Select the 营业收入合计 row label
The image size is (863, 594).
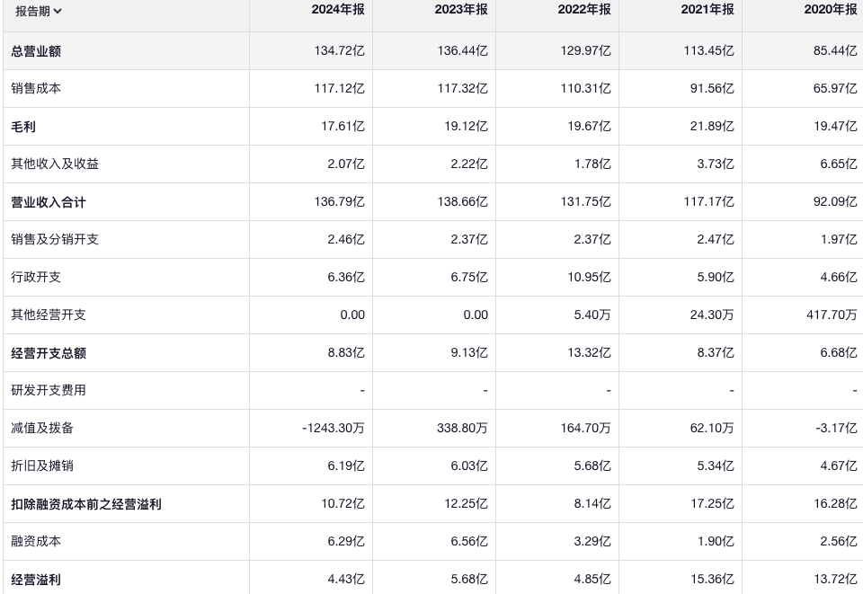pos(49,202)
